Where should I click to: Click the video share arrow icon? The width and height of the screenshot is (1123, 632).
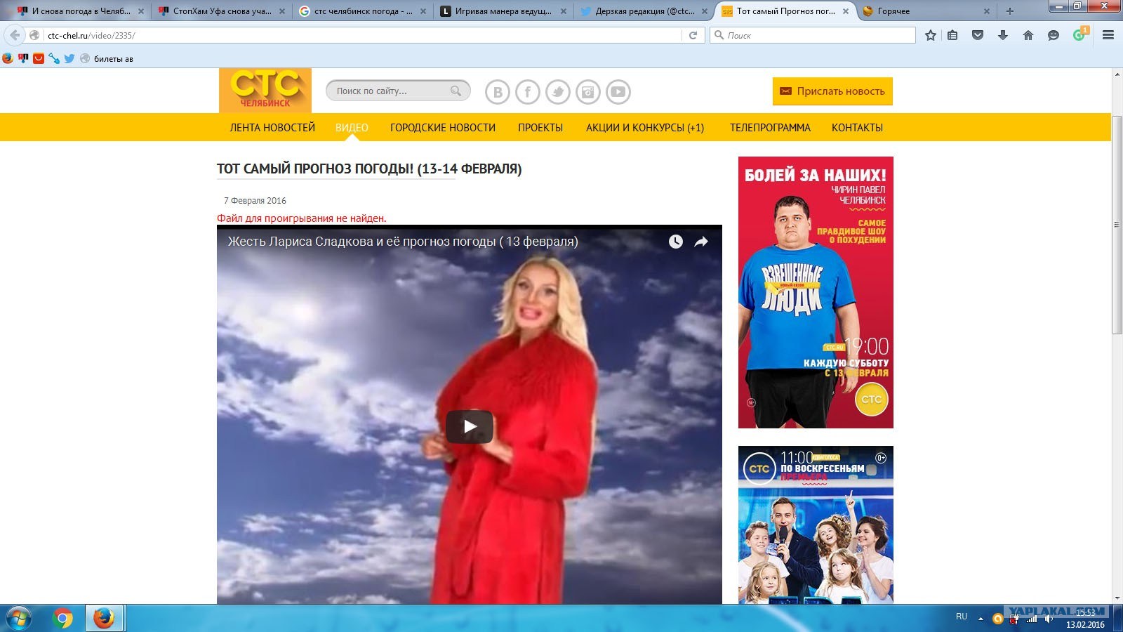(701, 242)
